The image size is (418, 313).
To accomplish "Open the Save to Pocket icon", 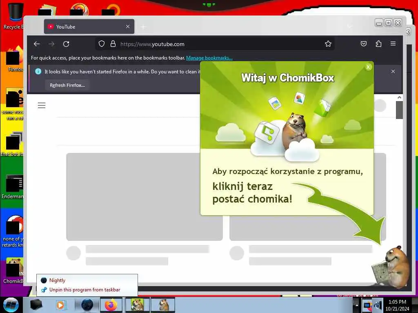I will (364, 44).
